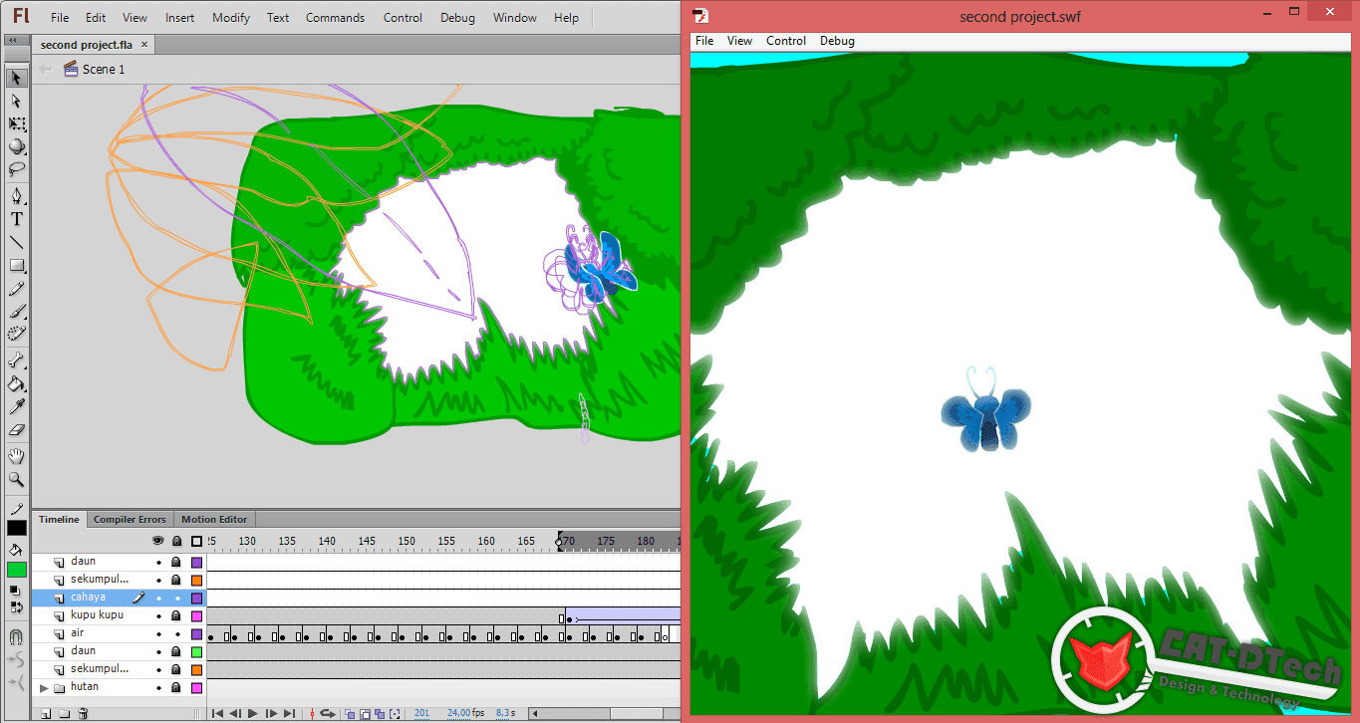
Task: Click the Scene 1 breadcrumb
Action: (x=105, y=69)
